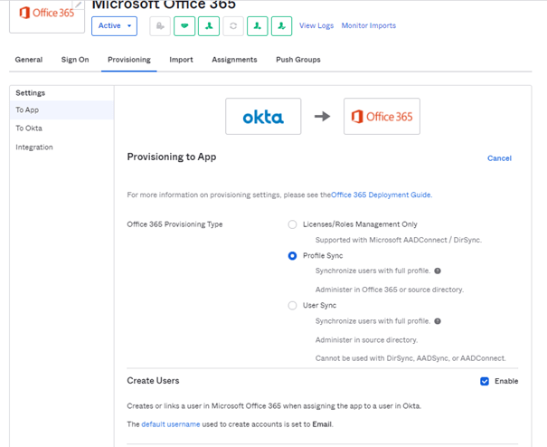
Task: Click the green person icon beside View Logs
Action: (281, 26)
